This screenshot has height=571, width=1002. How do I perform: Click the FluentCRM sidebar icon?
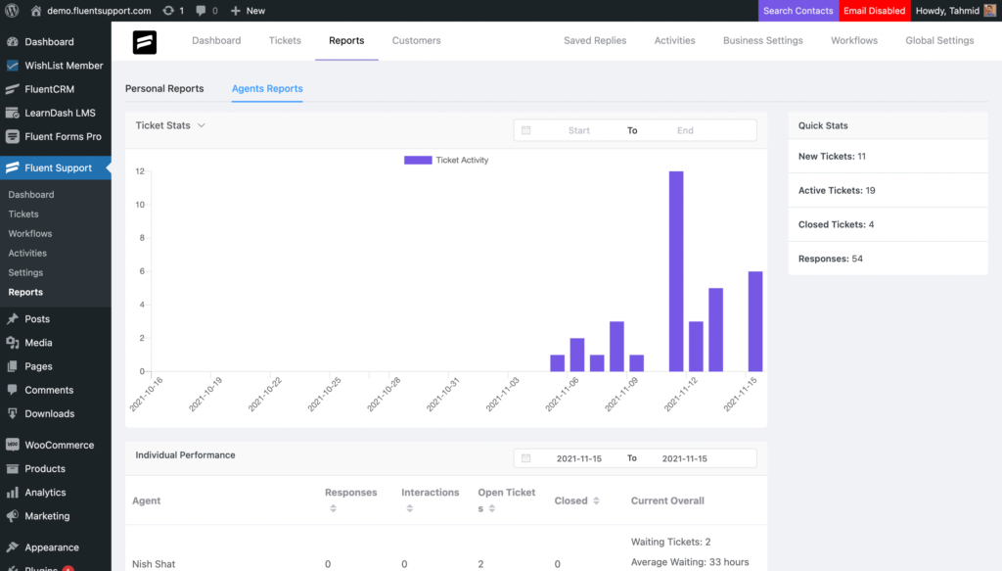(x=12, y=89)
